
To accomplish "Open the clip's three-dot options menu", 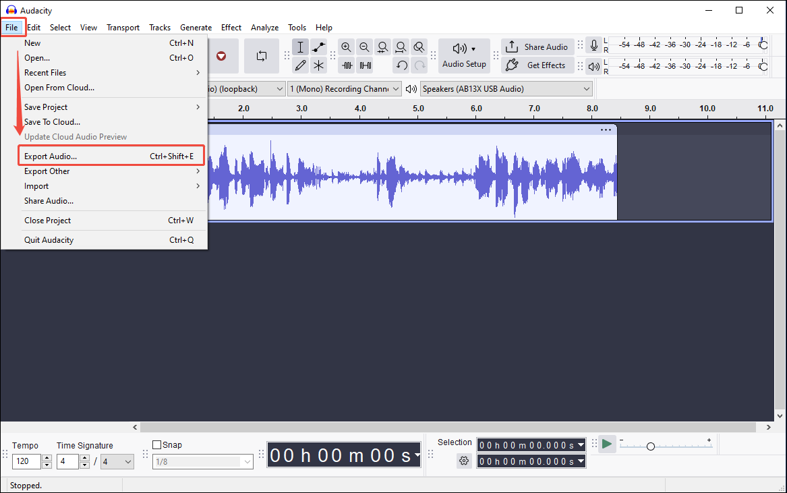I will tap(606, 130).
